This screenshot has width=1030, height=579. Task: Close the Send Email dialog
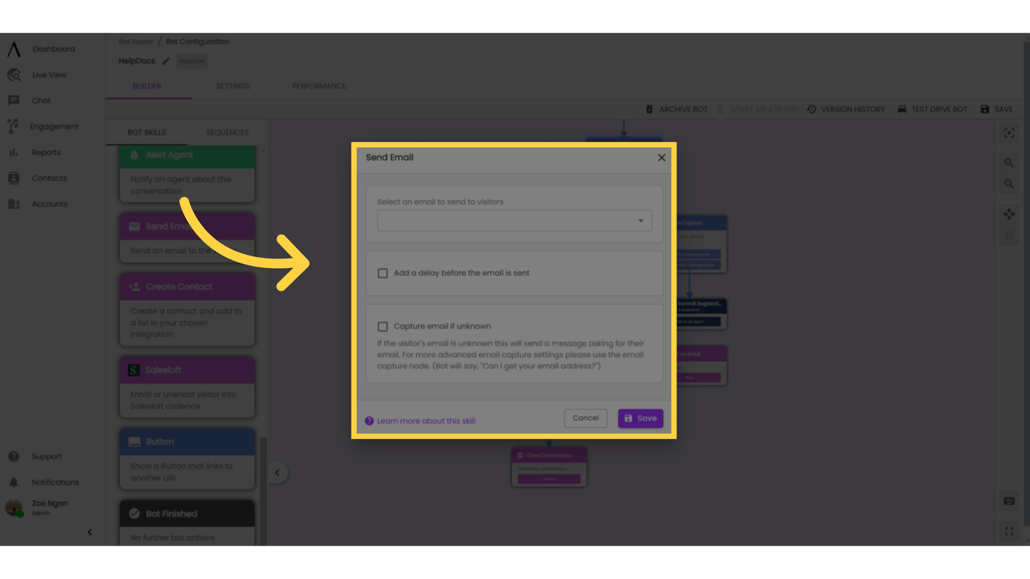pyautogui.click(x=661, y=157)
